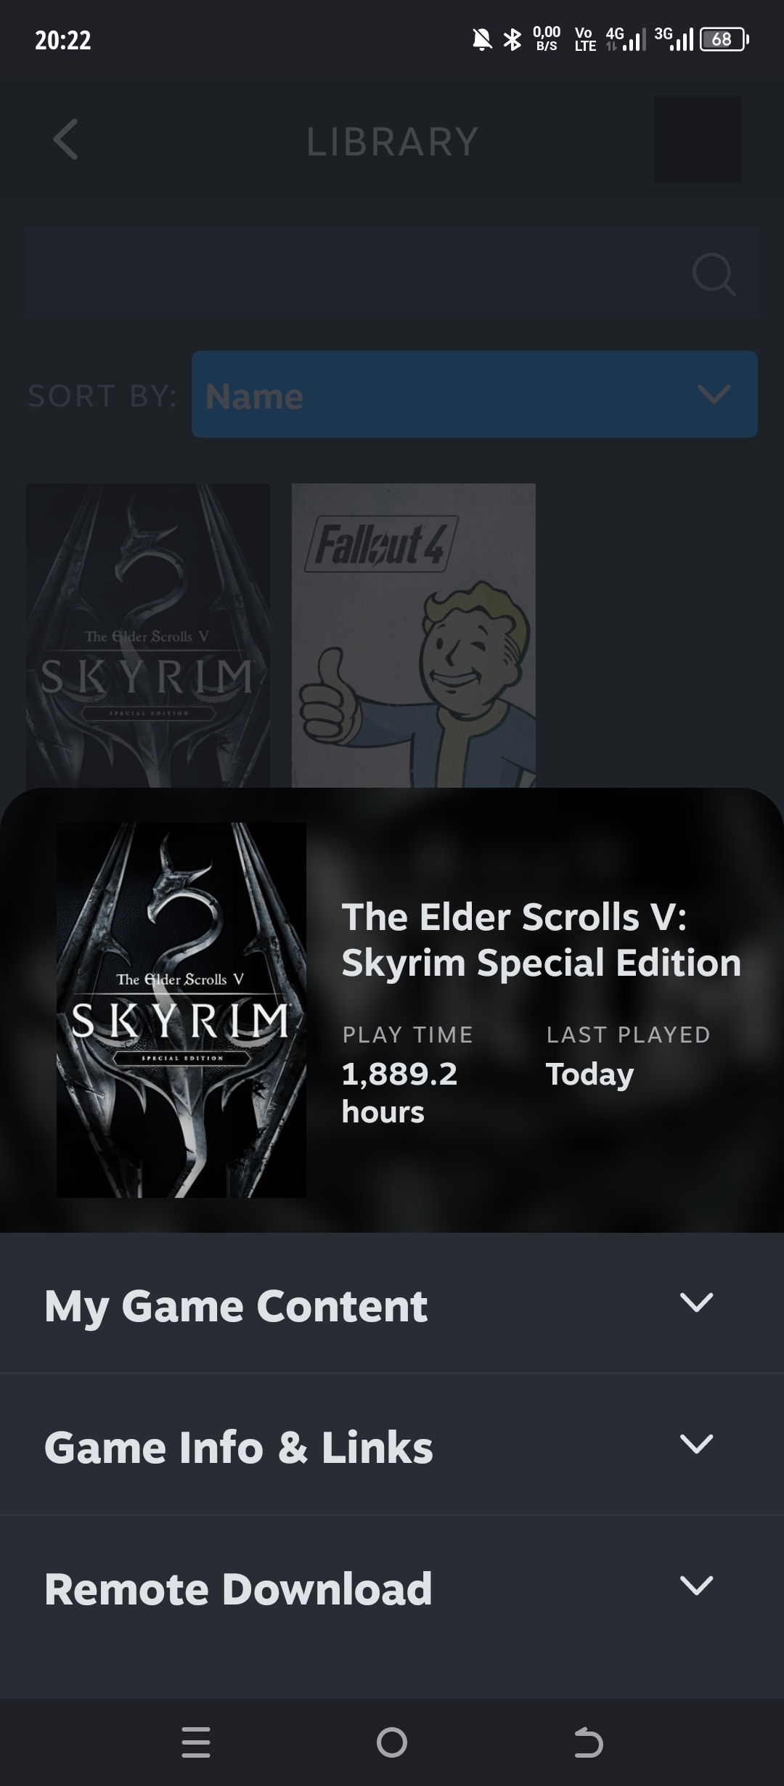Open the My Game Content section
The height and width of the screenshot is (1786, 784).
pos(392,1303)
